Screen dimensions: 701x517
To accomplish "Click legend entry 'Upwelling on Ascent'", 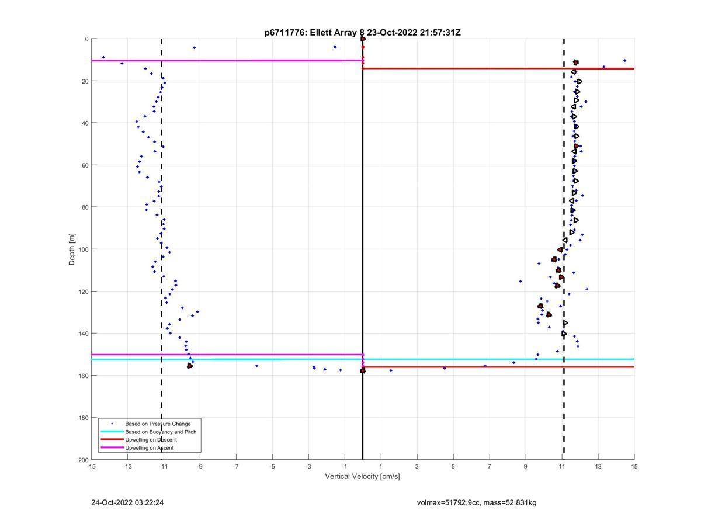I will coord(149,448).
